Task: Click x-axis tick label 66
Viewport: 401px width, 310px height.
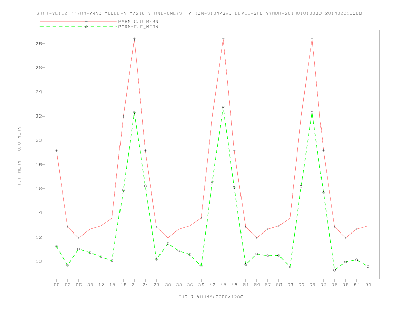Action: pyautogui.click(x=301, y=285)
